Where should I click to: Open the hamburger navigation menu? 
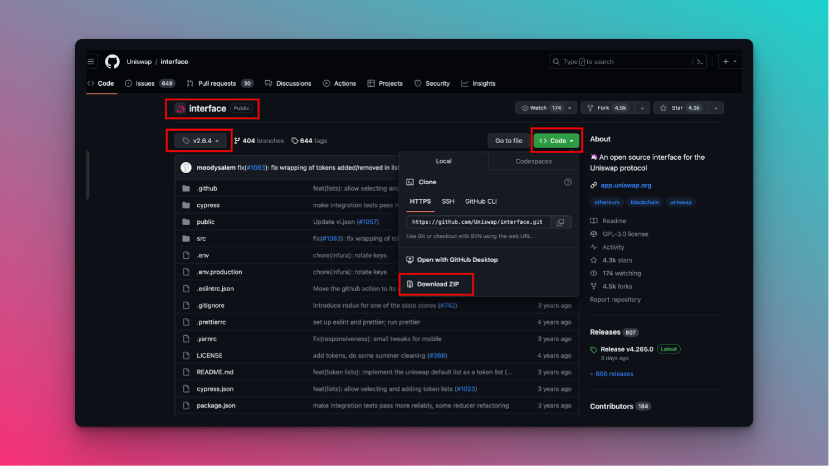point(91,62)
